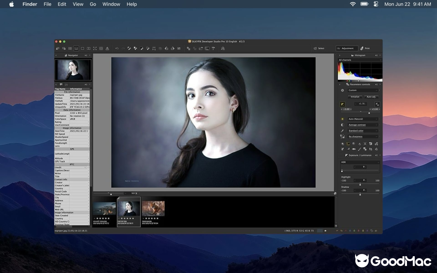Screen dimensions: 437x273
Task: Open the File menu
Action: click(47, 4)
